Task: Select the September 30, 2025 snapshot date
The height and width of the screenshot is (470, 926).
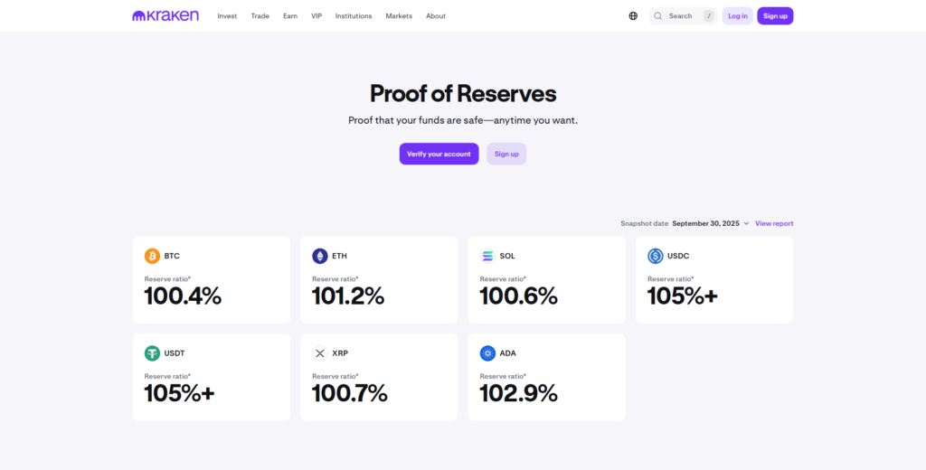Action: coord(705,224)
